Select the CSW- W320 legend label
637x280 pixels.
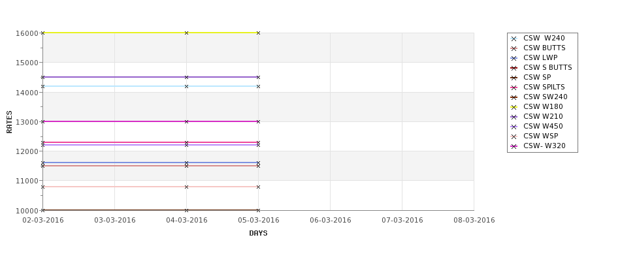pyautogui.click(x=544, y=146)
